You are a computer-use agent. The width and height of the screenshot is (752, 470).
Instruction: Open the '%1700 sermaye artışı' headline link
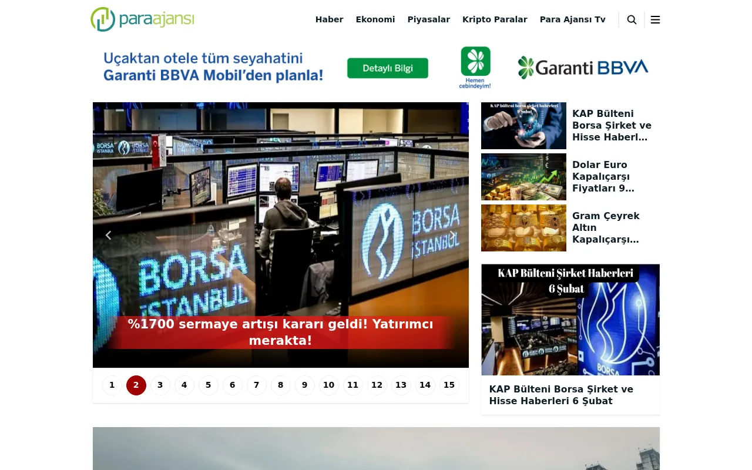pos(280,332)
